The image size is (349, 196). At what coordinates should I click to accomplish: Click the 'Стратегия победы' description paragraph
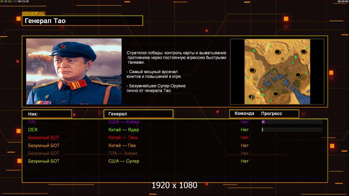pos(176,57)
